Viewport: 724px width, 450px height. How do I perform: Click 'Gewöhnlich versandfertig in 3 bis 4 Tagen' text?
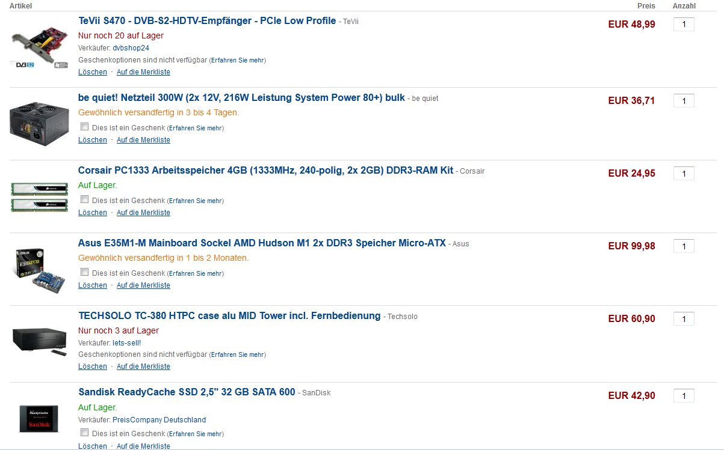158,112
